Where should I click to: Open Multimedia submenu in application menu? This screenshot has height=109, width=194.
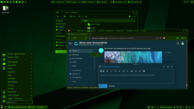pos(20,82)
